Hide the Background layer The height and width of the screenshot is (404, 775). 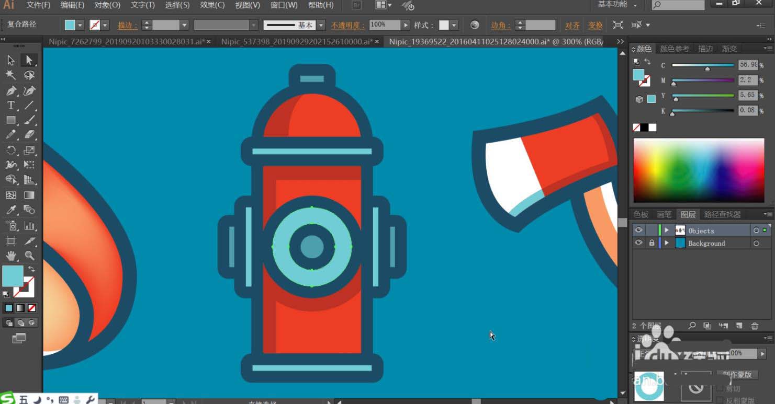[638, 243]
